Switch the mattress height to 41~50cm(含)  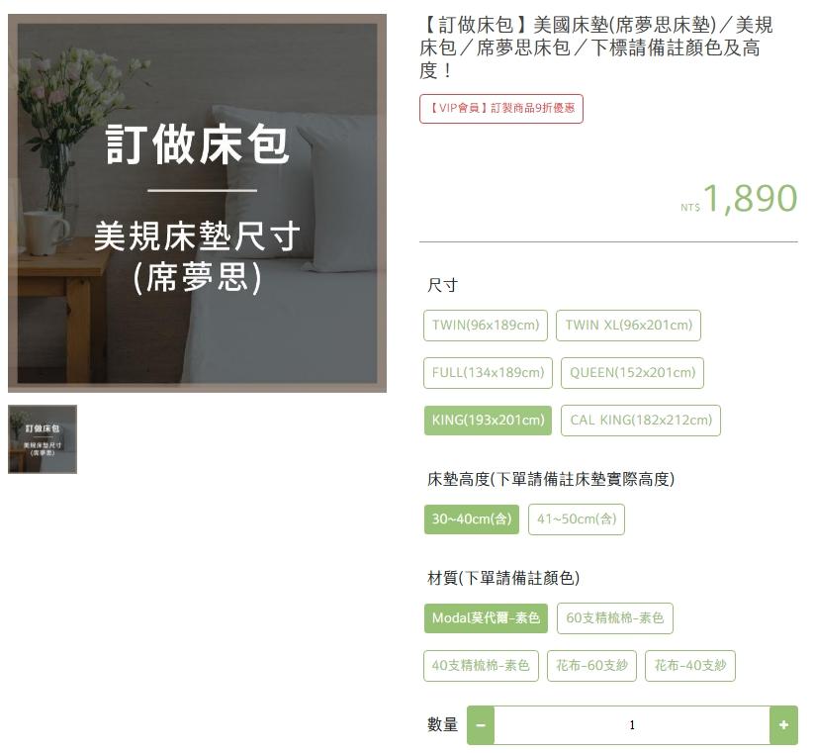pyautogui.click(x=577, y=519)
